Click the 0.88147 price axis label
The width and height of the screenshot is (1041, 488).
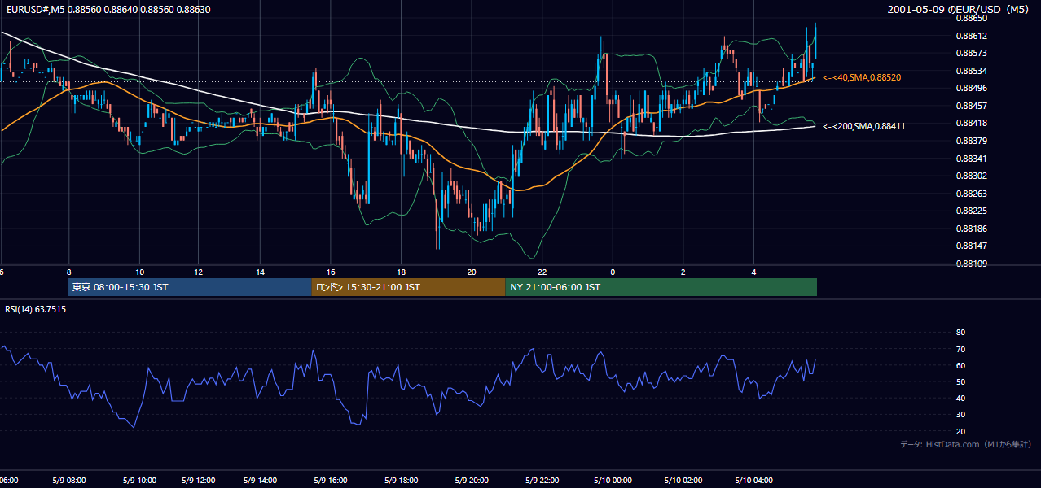[x=971, y=246]
